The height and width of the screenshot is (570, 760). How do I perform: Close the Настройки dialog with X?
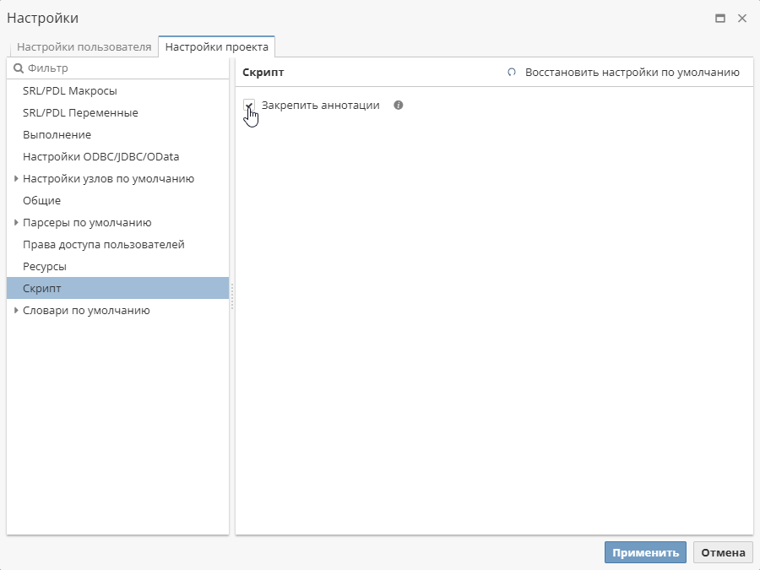tap(742, 19)
